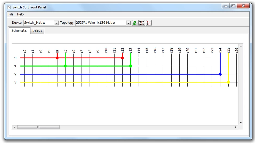Image resolution: width=256 pixels, height=144 pixels.
Task: Click the horizontal scrollbar thumb
Action: click(38, 127)
